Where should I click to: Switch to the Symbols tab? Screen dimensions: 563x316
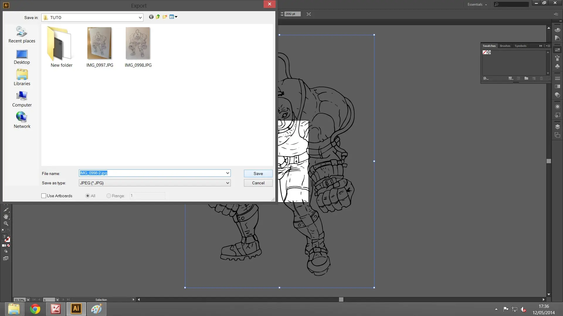pos(520,46)
